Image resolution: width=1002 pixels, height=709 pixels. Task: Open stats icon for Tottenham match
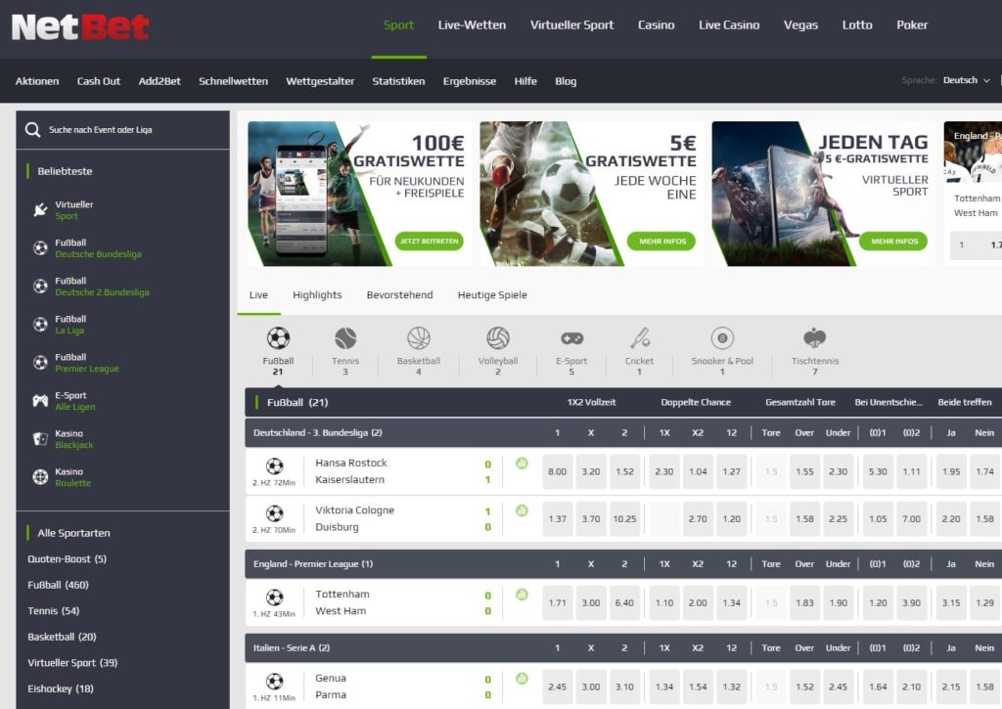(x=522, y=595)
